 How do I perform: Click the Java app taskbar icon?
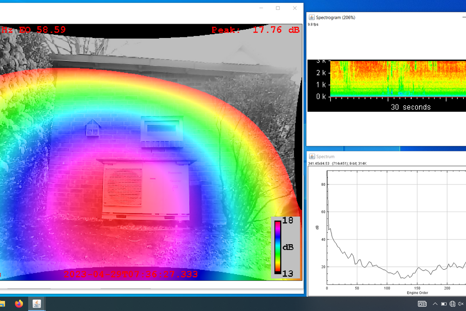tap(37, 304)
